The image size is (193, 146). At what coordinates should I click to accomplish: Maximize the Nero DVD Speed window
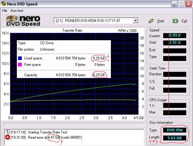(181, 4)
